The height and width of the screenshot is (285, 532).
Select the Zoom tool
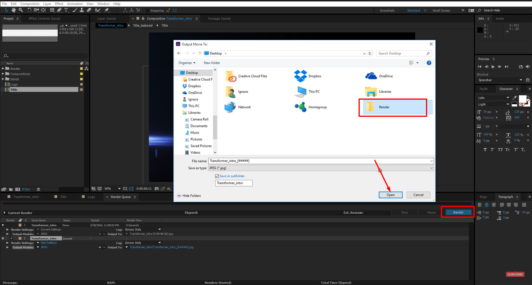[x=20, y=11]
